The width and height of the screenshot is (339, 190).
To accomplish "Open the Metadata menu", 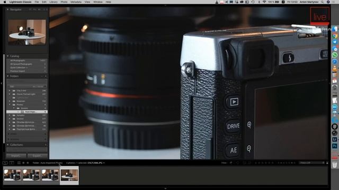I will (76, 2).
